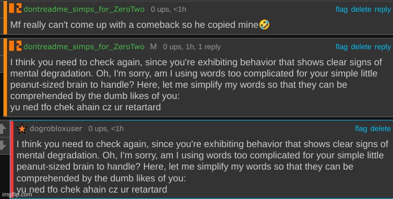Delete dogrobloxuser's copied comment
The image size is (393, 199).
tap(381, 129)
